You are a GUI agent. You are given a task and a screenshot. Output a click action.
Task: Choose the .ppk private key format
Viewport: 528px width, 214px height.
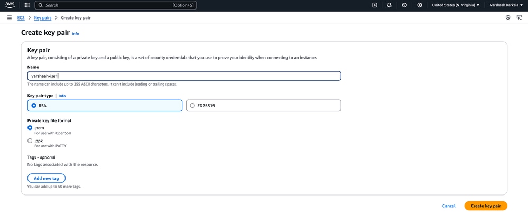(30, 141)
